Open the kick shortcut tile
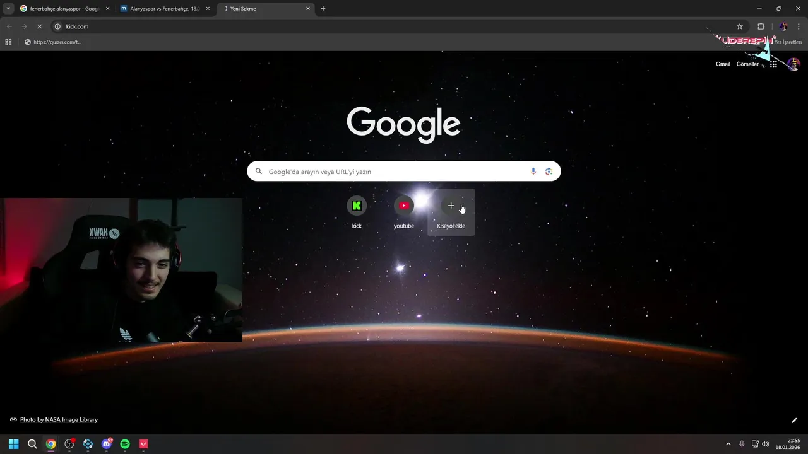808x454 pixels. [357, 212]
